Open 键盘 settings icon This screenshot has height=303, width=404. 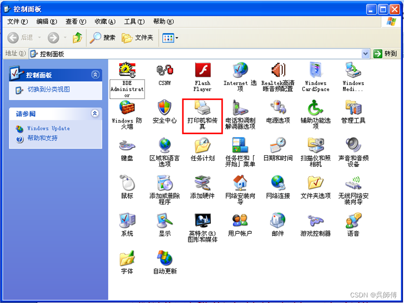pyautogui.click(x=127, y=145)
